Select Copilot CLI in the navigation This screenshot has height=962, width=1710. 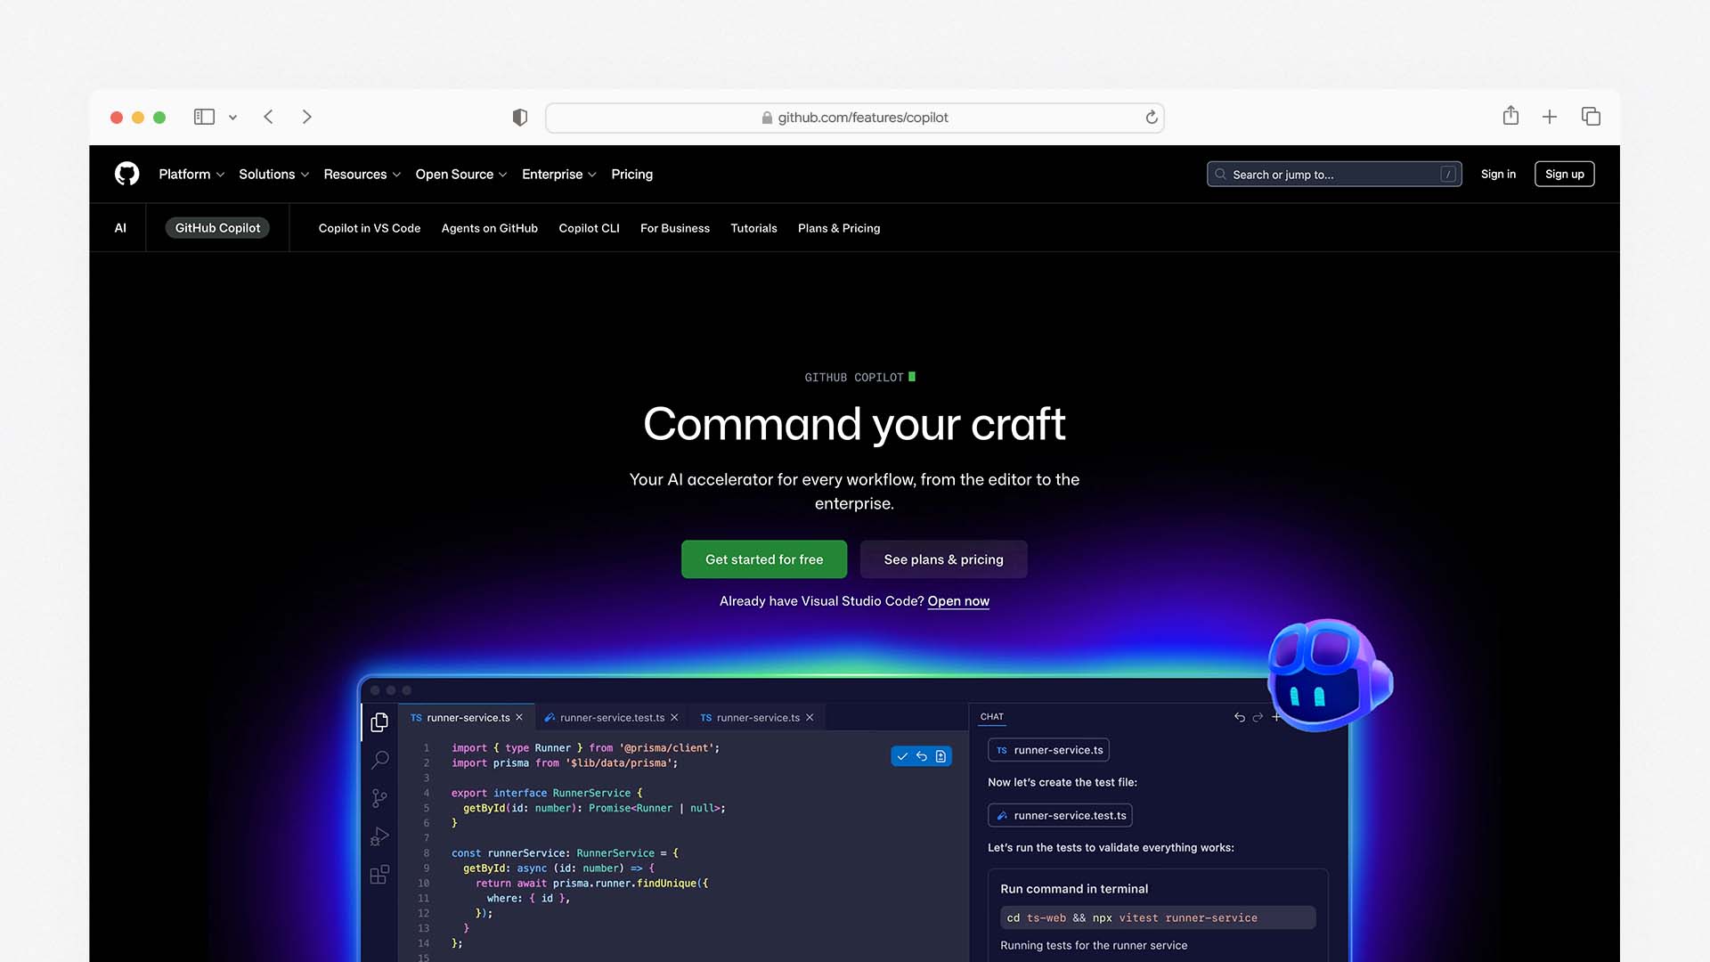[x=589, y=228]
